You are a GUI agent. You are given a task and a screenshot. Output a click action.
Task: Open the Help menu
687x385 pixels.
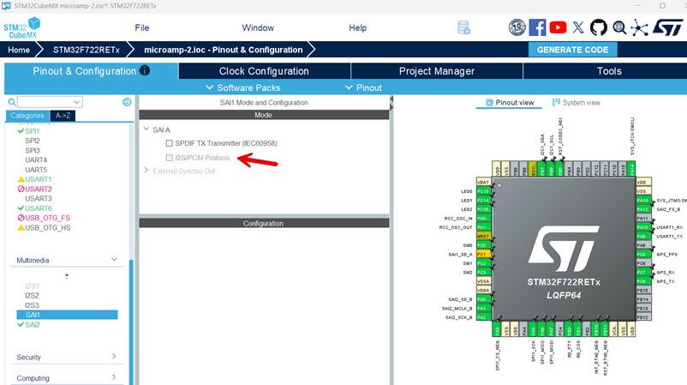pyautogui.click(x=357, y=27)
